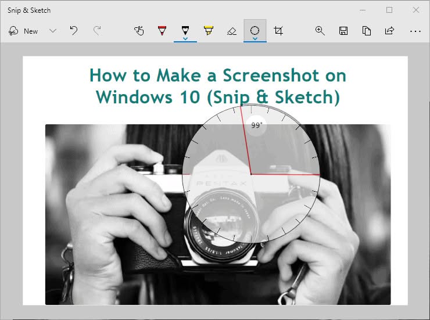Viewport: 430px width, 320px height.
Task: Click the New snip button
Action: pos(23,31)
